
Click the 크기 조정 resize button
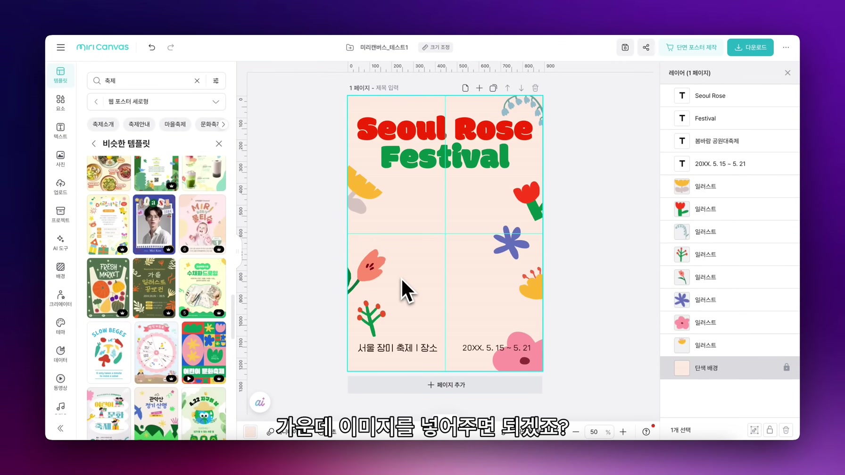(x=436, y=47)
